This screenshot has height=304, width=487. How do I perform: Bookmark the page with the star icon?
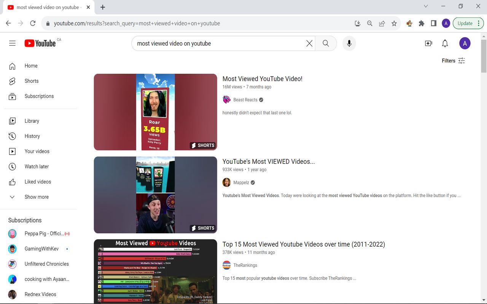point(394,23)
